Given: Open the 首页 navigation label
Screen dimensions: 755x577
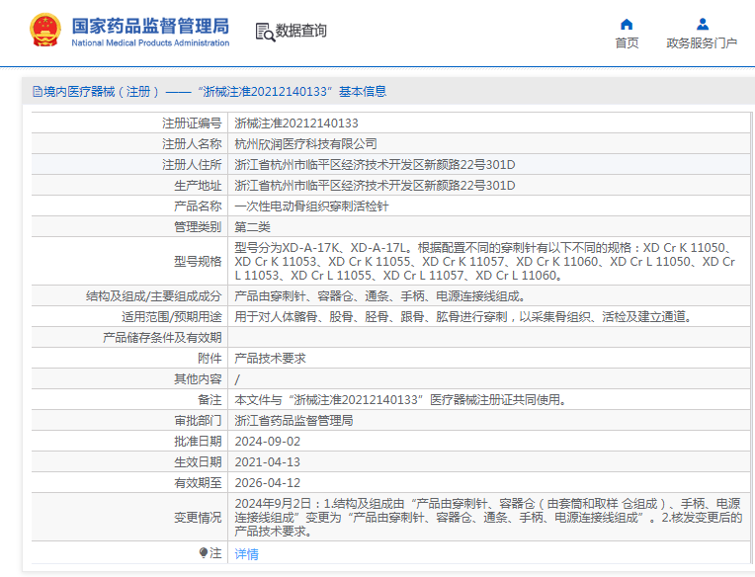Looking at the screenshot, I should click(x=627, y=43).
